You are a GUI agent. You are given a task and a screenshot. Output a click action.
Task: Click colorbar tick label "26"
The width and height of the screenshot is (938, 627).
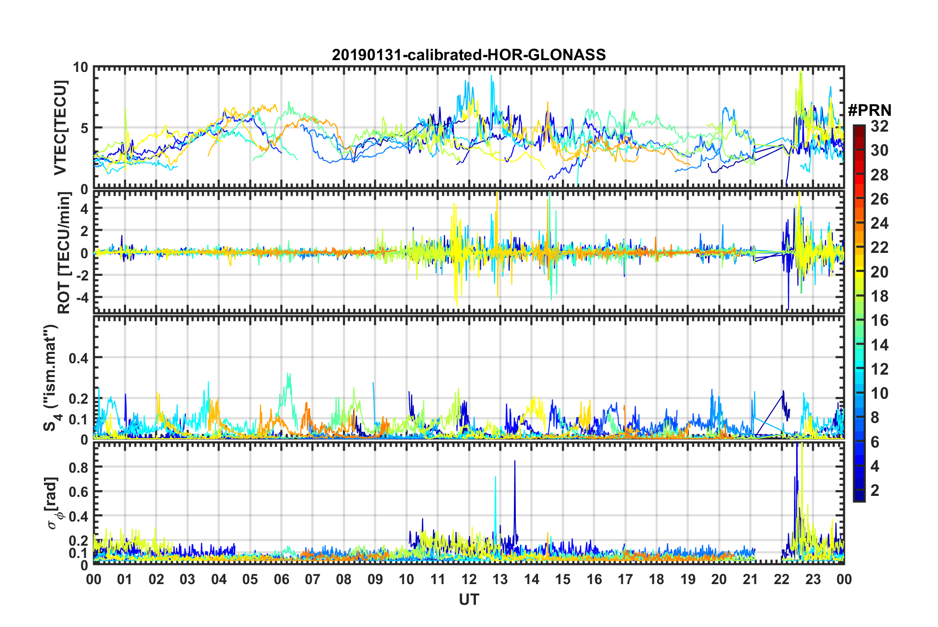(x=879, y=199)
